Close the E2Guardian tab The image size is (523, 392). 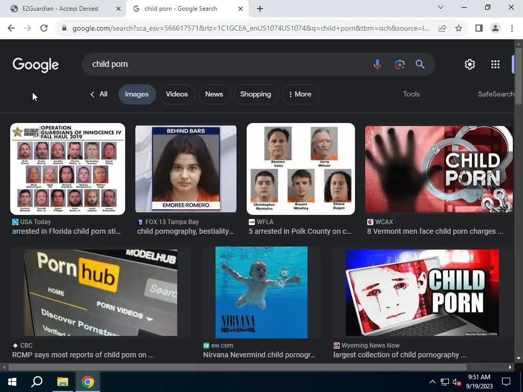118,9
